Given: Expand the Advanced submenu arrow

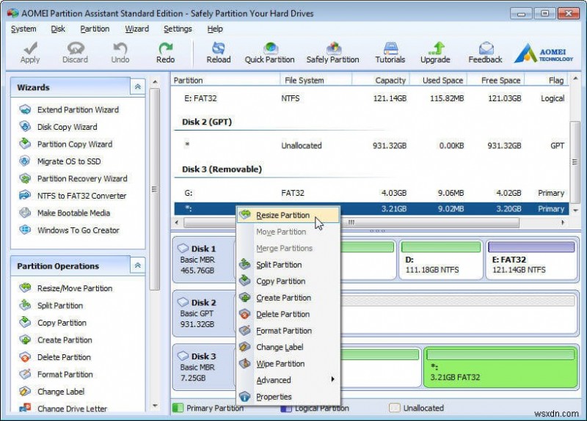Looking at the screenshot, I should pyautogui.click(x=332, y=379).
